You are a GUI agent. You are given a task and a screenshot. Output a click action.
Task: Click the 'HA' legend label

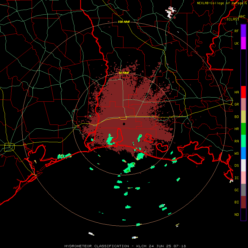click(x=236, y=92)
